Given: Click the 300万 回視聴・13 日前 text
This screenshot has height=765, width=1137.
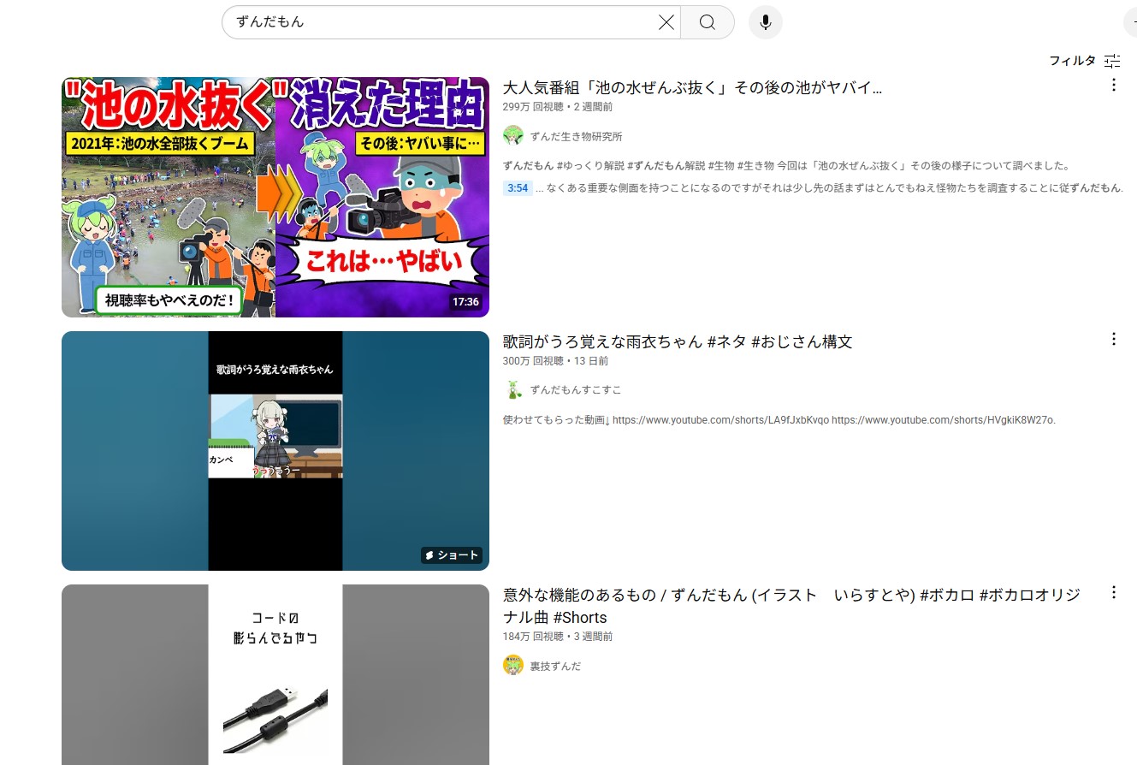Looking at the screenshot, I should click(554, 361).
